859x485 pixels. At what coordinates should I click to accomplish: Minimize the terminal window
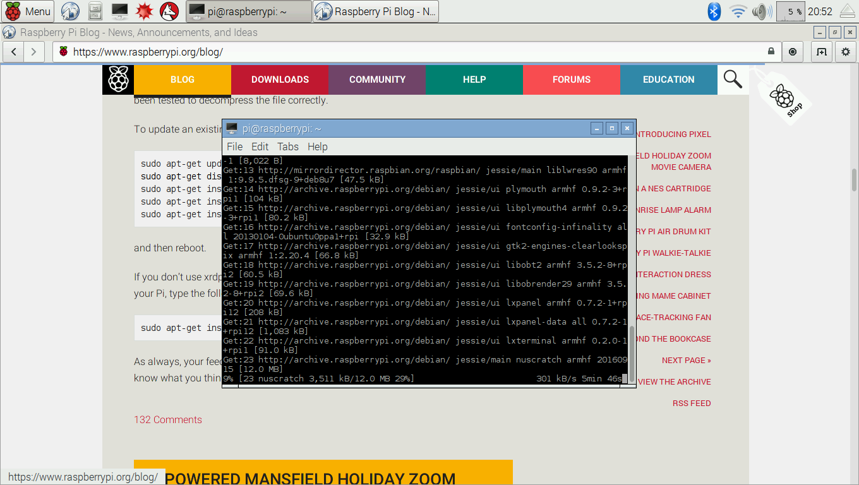pos(596,129)
